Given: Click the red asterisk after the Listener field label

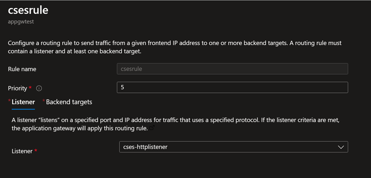Looking at the screenshot, I should click(36, 151).
